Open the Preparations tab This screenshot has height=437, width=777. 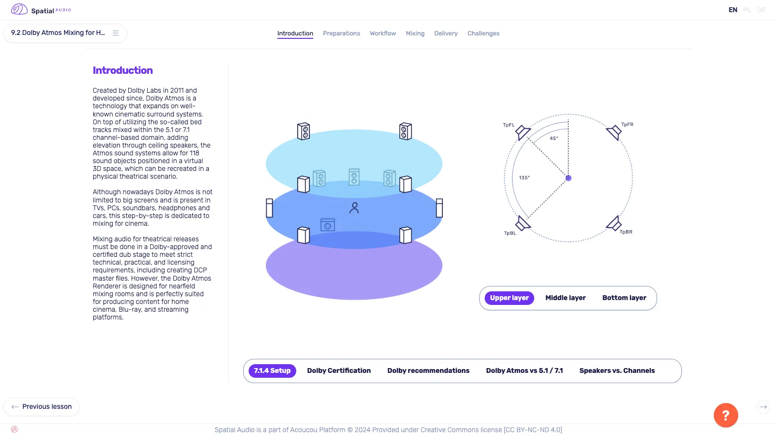[x=341, y=34]
